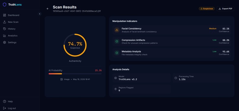
Task: Click the Dashboard grid icon
Action: click(x=4, y=15)
